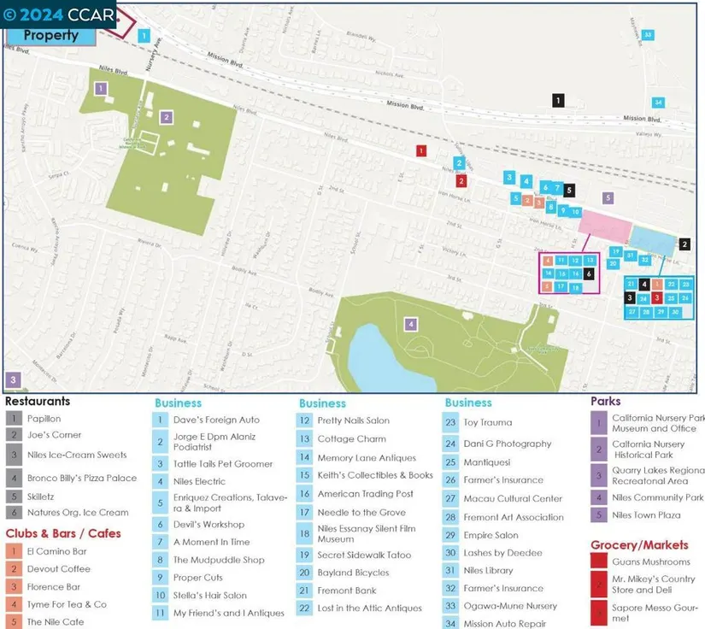Select blue business marker 34 on the map

pyautogui.click(x=657, y=103)
